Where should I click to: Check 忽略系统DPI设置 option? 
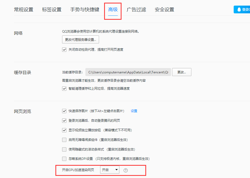tap(64, 159)
